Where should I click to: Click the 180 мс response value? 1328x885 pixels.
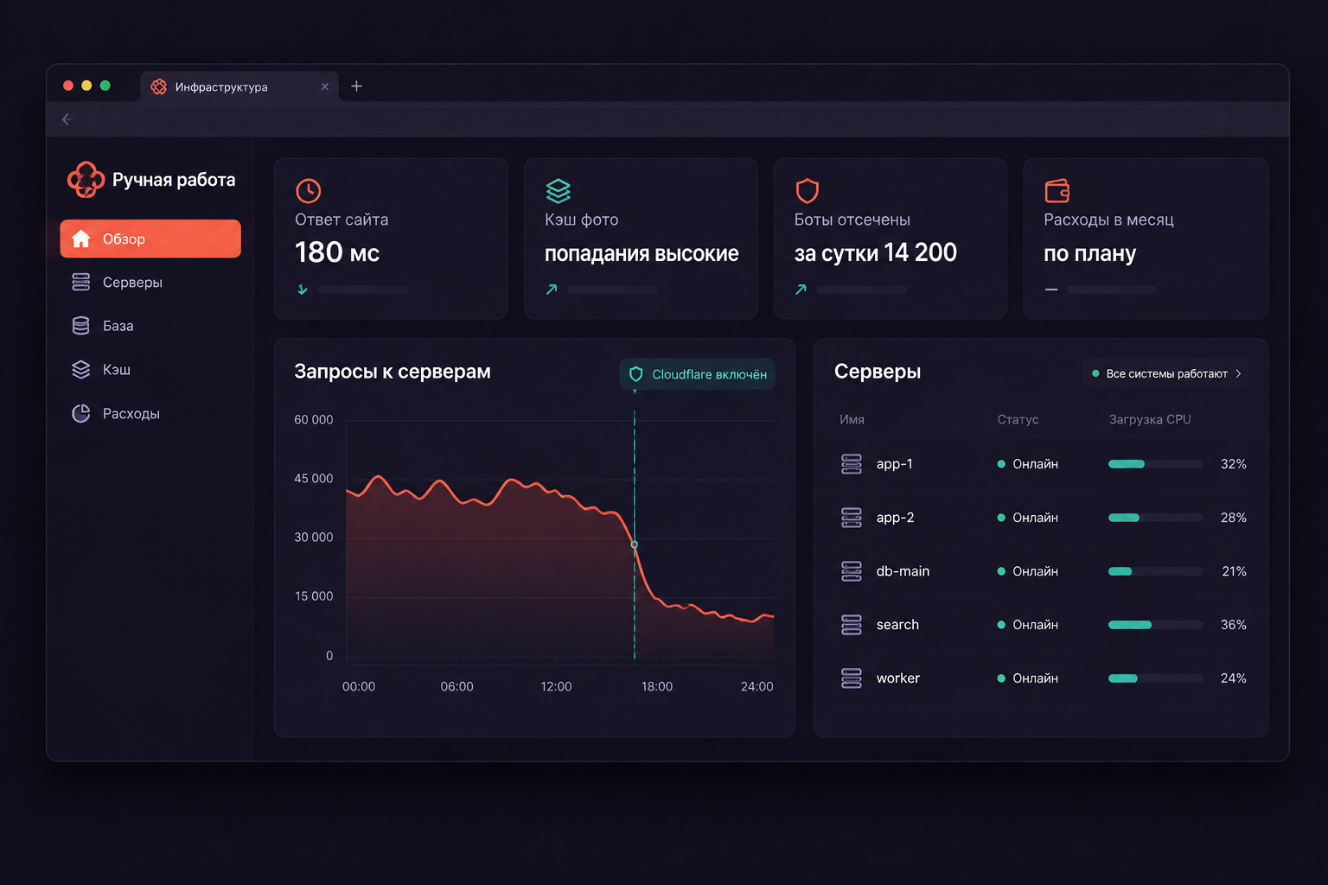click(x=337, y=252)
